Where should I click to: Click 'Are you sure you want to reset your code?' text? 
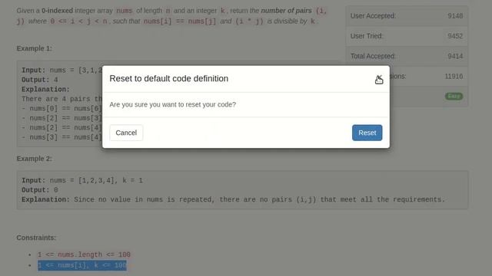point(172,104)
